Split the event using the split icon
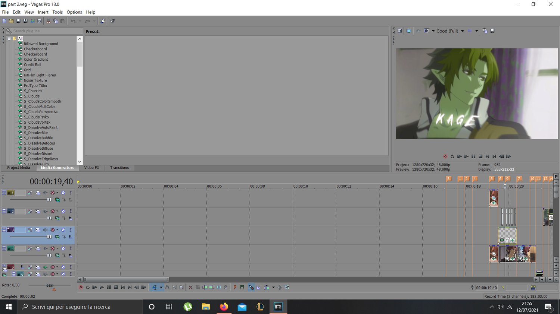The height and width of the screenshot is (314, 560). click(219, 287)
